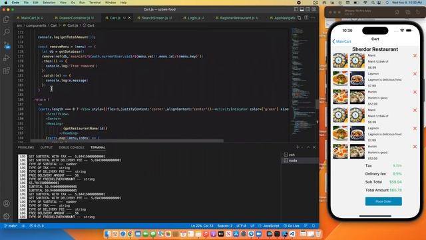This screenshot has width=426, height=240.
Task: Open editor More Actions ellipsis menu
Action: tap(313, 18)
